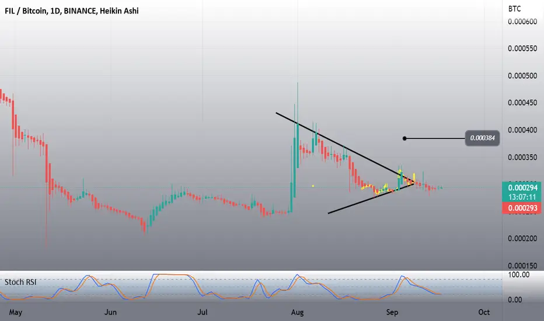The height and width of the screenshot is (321, 544).
Task: Click the countdown timer 13:07:11
Action: click(x=522, y=197)
